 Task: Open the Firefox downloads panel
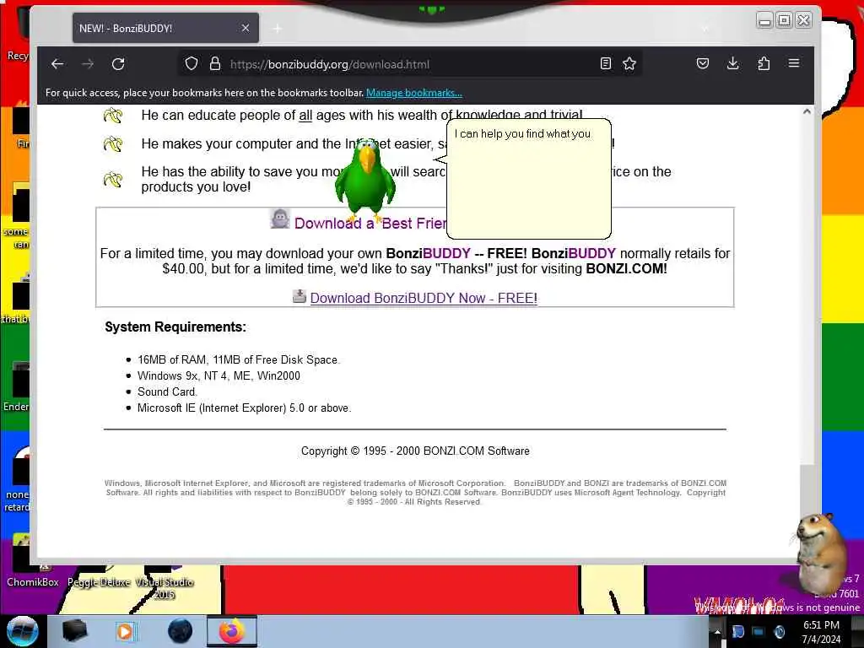[733, 63]
